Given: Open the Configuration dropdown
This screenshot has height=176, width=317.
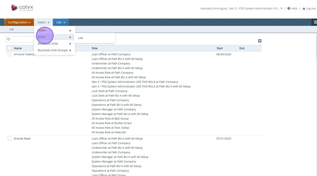Looking at the screenshot, I should (19, 22).
